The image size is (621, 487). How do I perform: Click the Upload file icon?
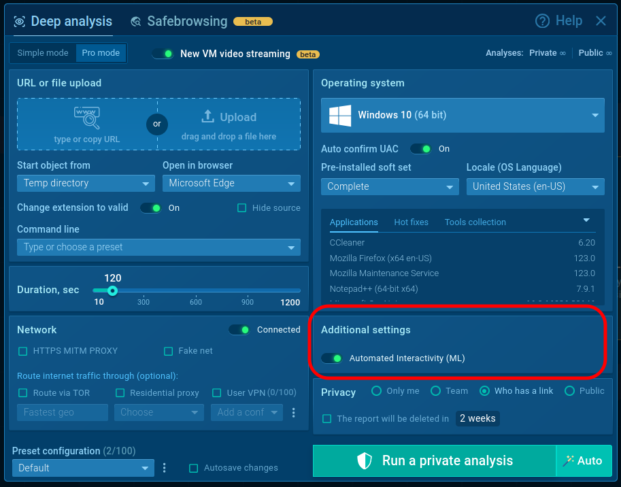coord(207,116)
